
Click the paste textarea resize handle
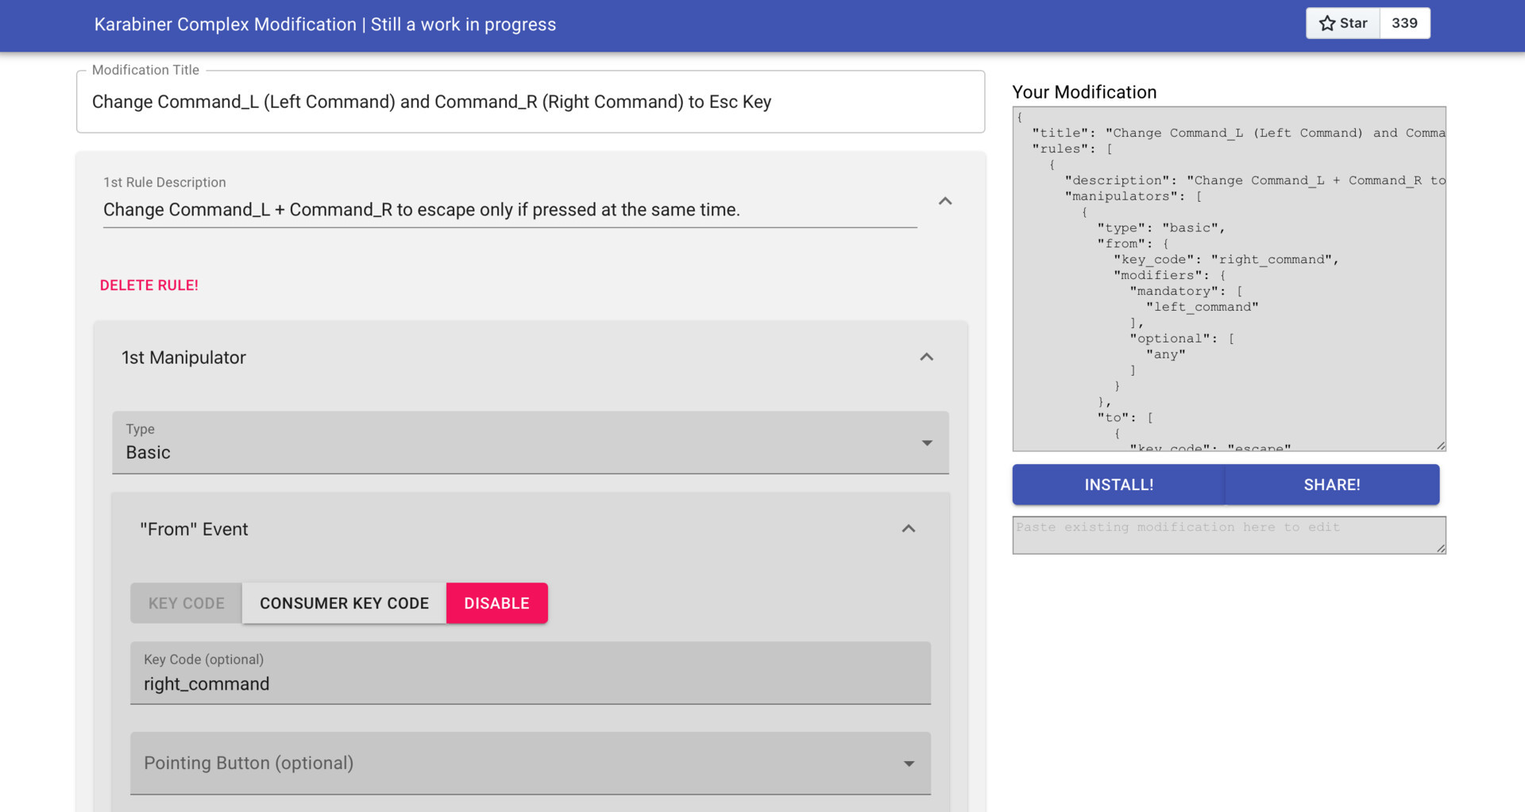[1441, 548]
